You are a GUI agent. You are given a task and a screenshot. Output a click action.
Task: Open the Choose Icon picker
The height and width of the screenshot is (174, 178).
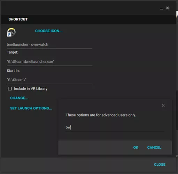pos(49,31)
